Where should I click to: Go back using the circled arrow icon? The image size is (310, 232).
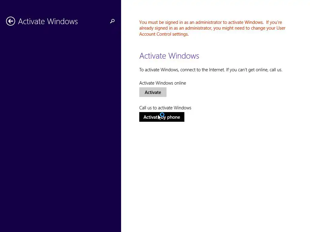11,21
